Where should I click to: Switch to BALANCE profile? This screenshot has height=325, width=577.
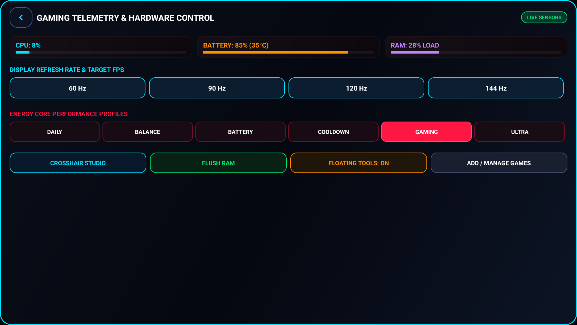148,132
